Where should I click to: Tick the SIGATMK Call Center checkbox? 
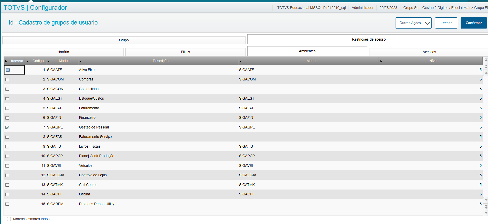(7, 185)
